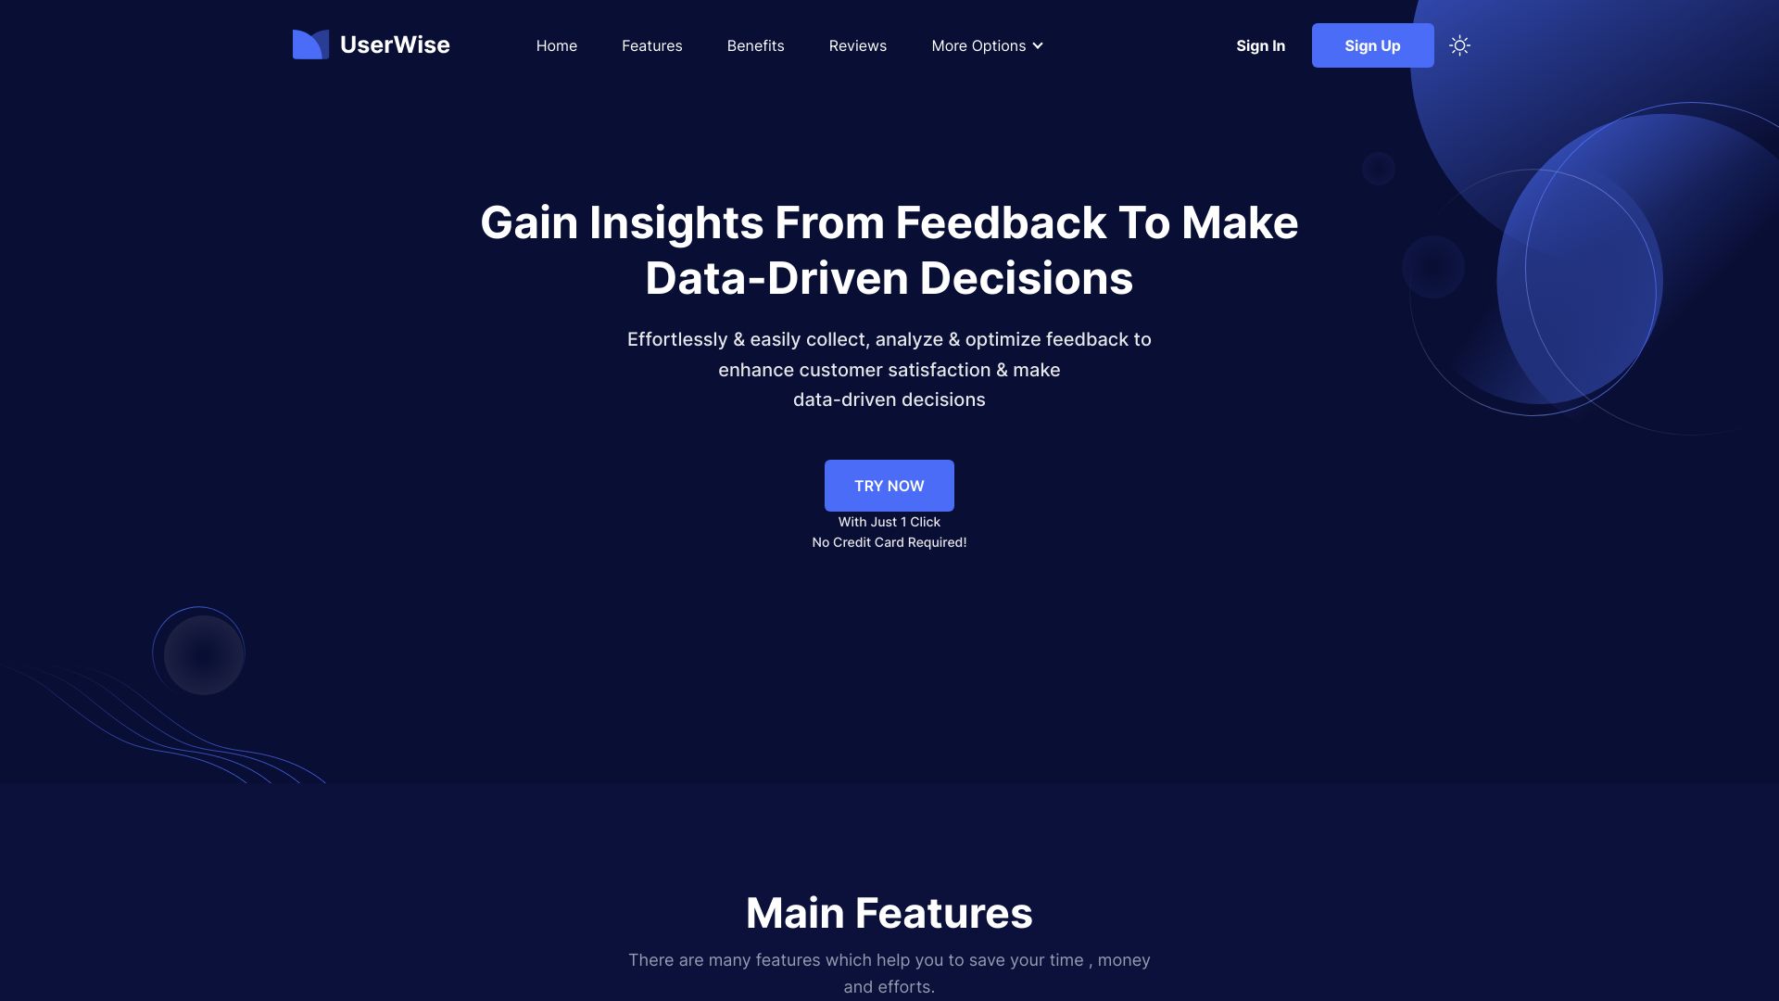This screenshot has width=1779, height=1001.
Task: Expand the More Options dropdown
Action: click(x=987, y=45)
